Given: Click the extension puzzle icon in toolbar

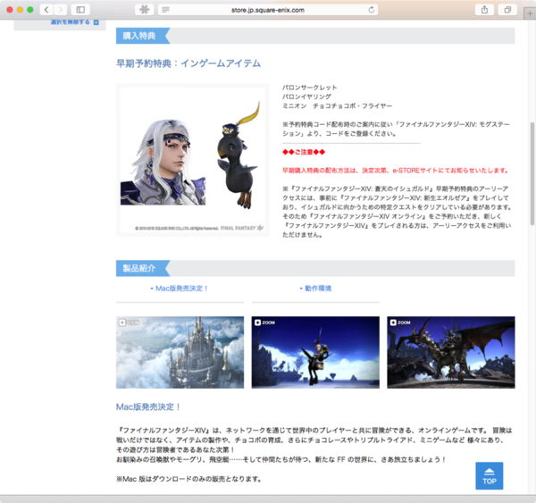Looking at the screenshot, I should pos(144,10).
